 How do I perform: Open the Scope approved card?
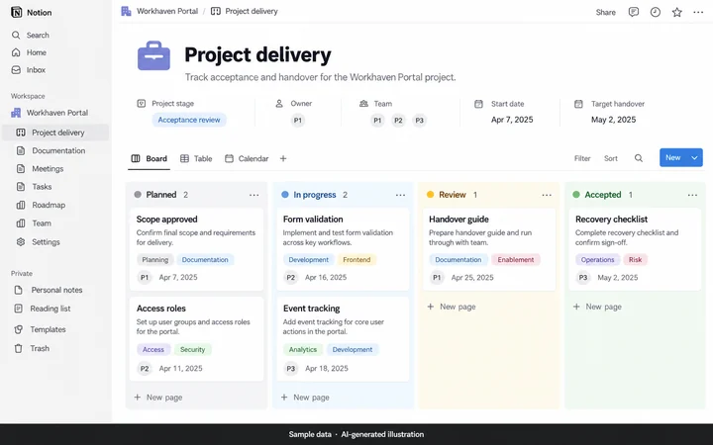pos(196,249)
